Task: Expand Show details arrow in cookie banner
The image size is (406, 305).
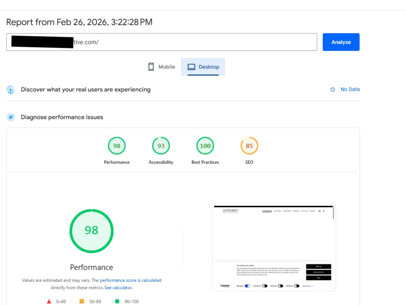Action: (313, 286)
